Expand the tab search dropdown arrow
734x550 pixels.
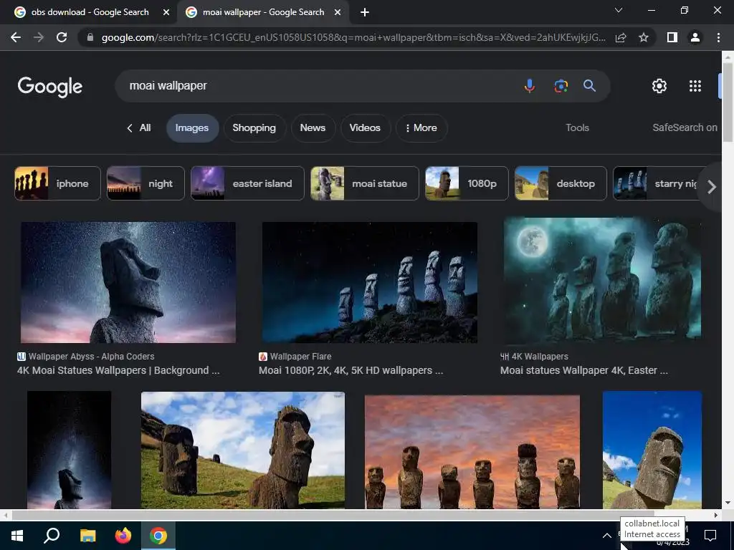click(619, 10)
